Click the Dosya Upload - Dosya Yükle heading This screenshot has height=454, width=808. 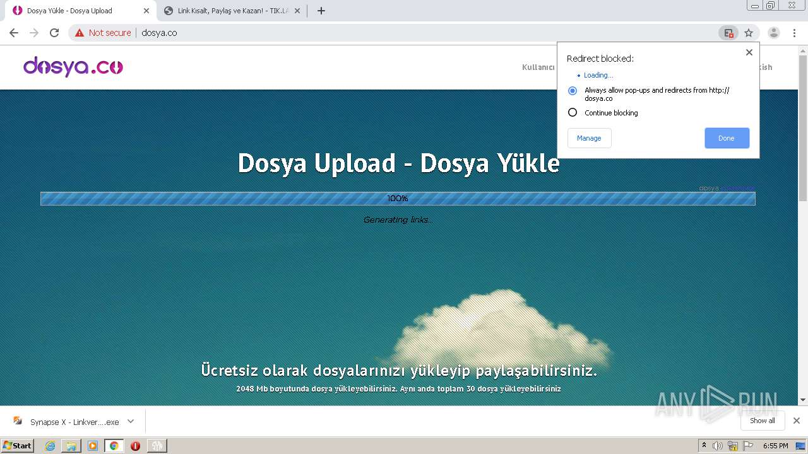(398, 163)
